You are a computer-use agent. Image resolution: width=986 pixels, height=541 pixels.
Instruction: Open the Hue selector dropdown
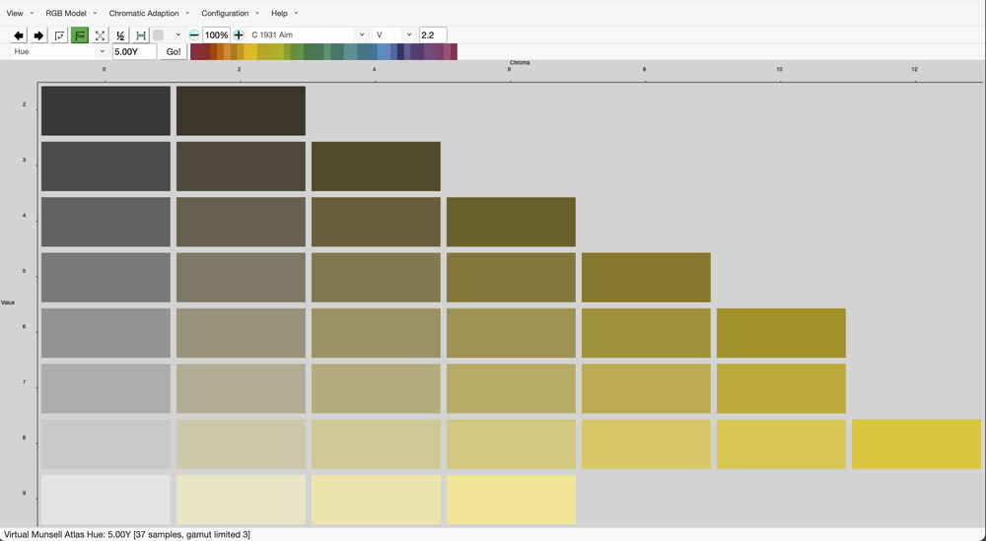click(x=59, y=51)
